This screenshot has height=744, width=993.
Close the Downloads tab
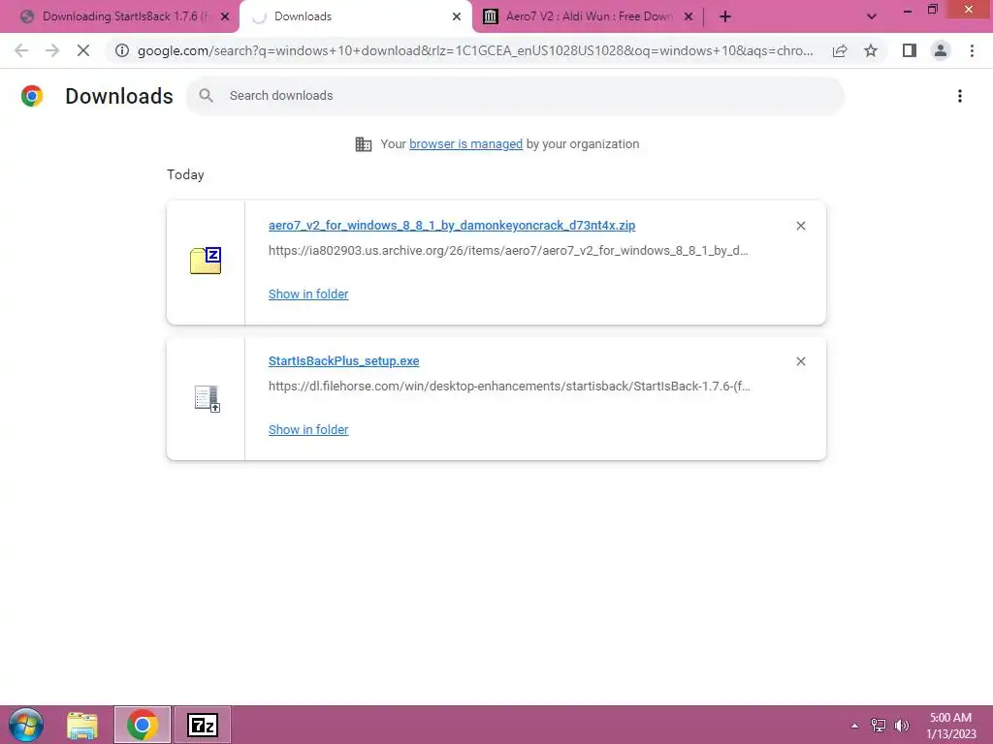click(457, 17)
